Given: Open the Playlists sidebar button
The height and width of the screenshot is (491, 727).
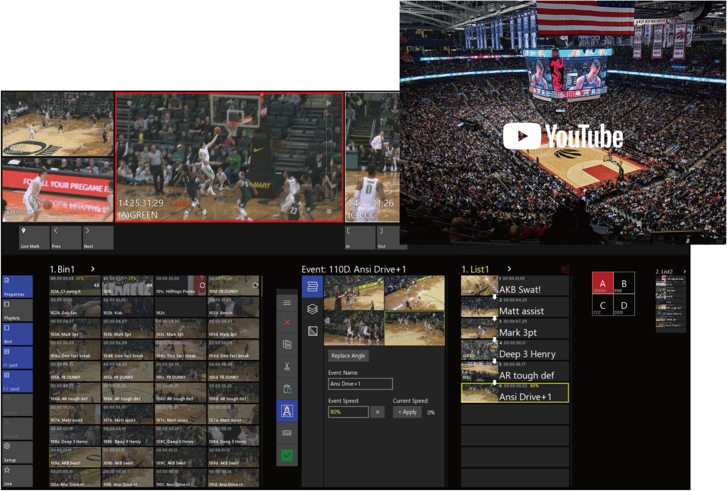Looking at the screenshot, I should click(x=17, y=310).
